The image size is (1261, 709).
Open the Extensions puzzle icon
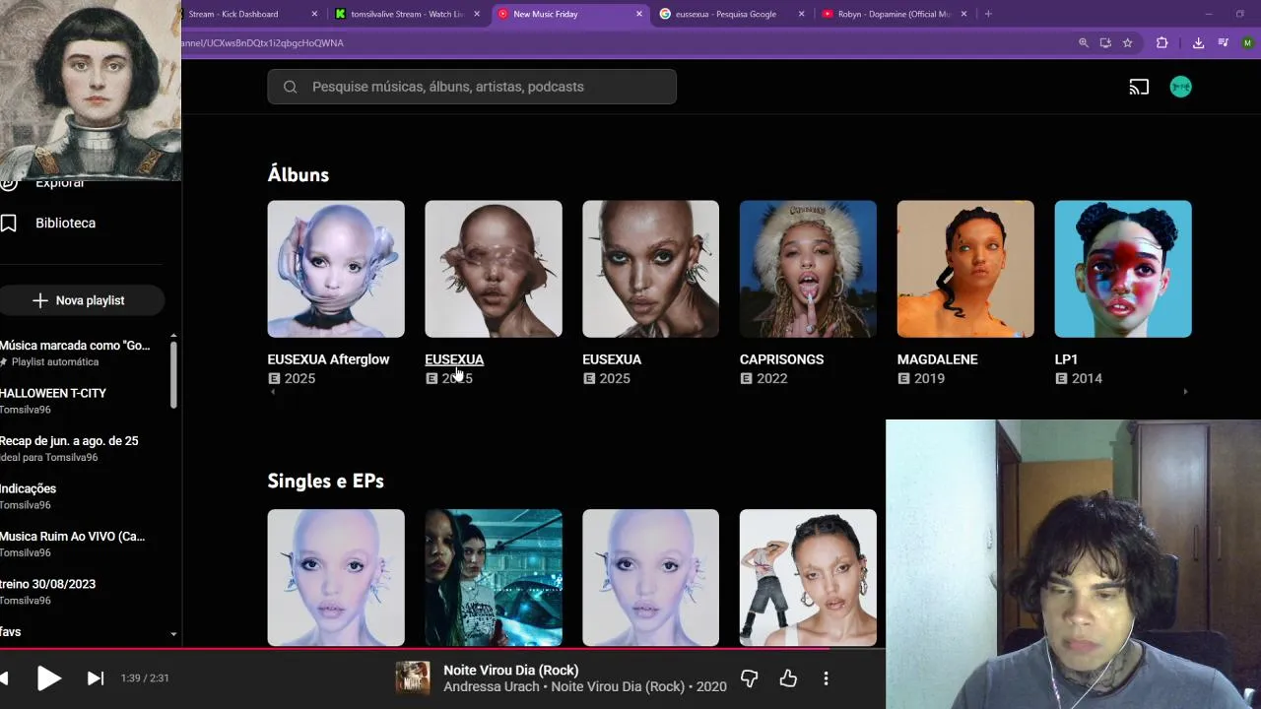pyautogui.click(x=1161, y=43)
